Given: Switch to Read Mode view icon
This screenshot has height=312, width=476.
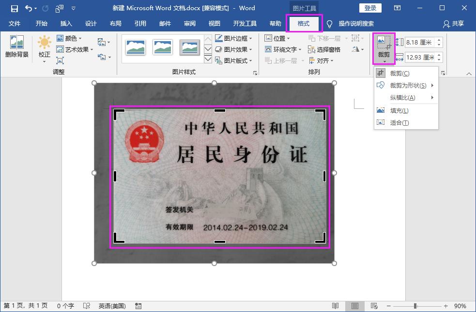Looking at the screenshot, I should click(336, 306).
